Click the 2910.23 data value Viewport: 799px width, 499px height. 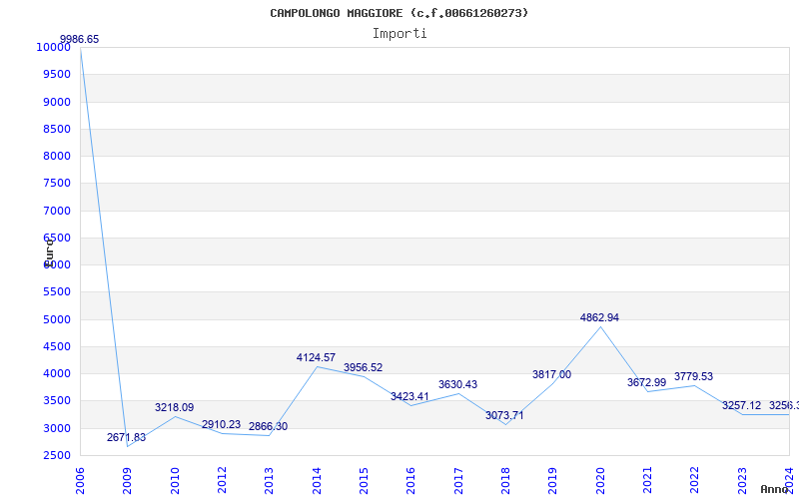pyautogui.click(x=221, y=425)
